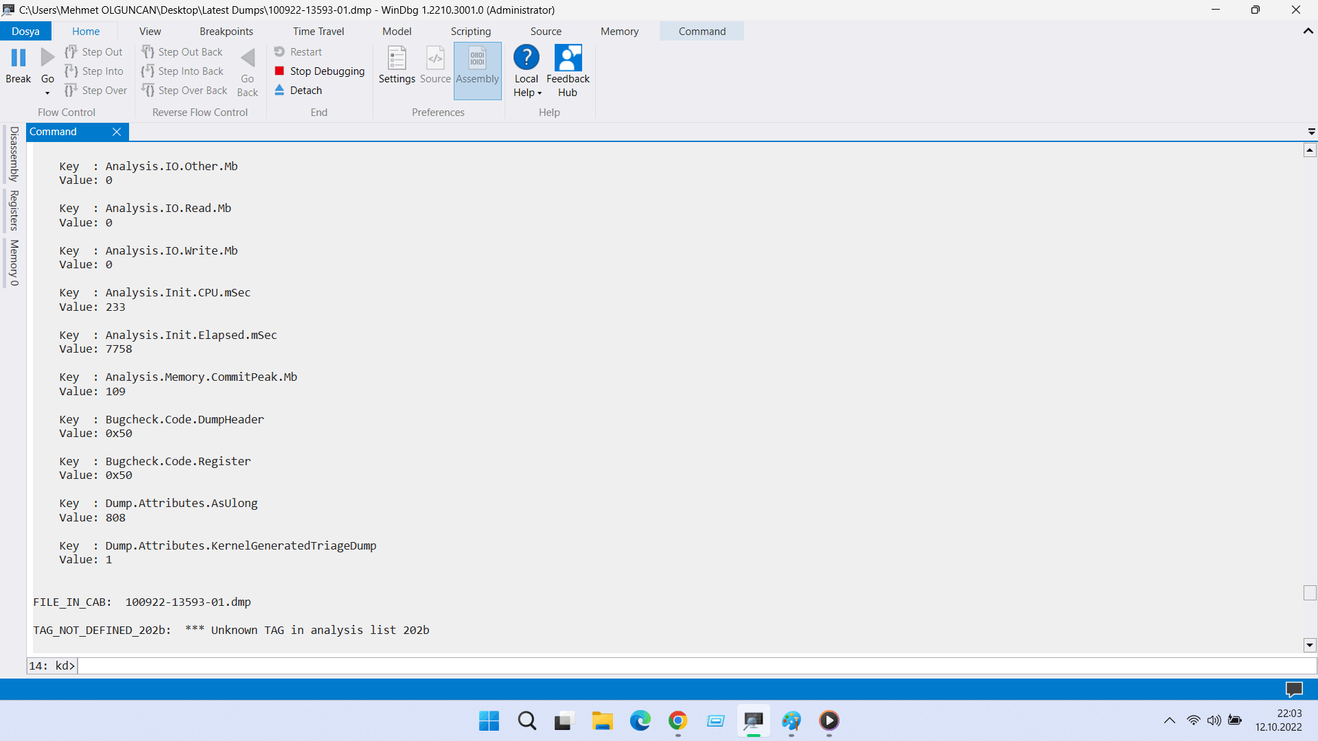
Task: Open the Settings preferences icon
Action: point(397,59)
